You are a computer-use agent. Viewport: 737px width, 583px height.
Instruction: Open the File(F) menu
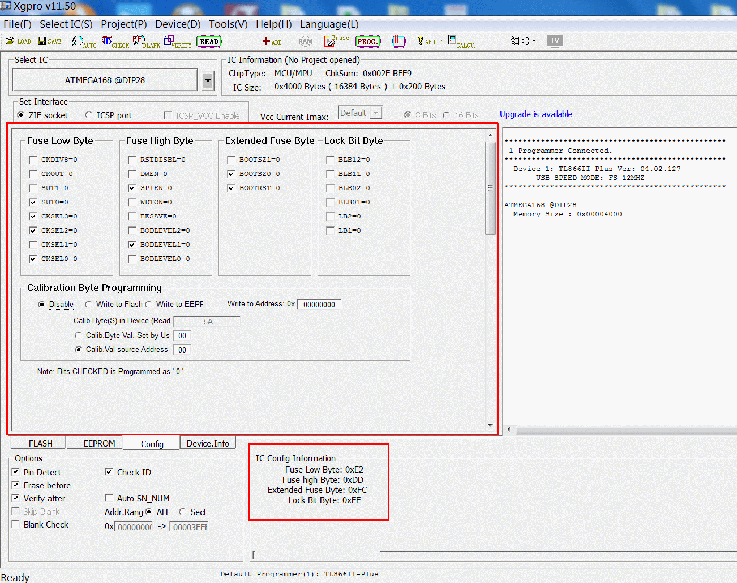click(18, 24)
